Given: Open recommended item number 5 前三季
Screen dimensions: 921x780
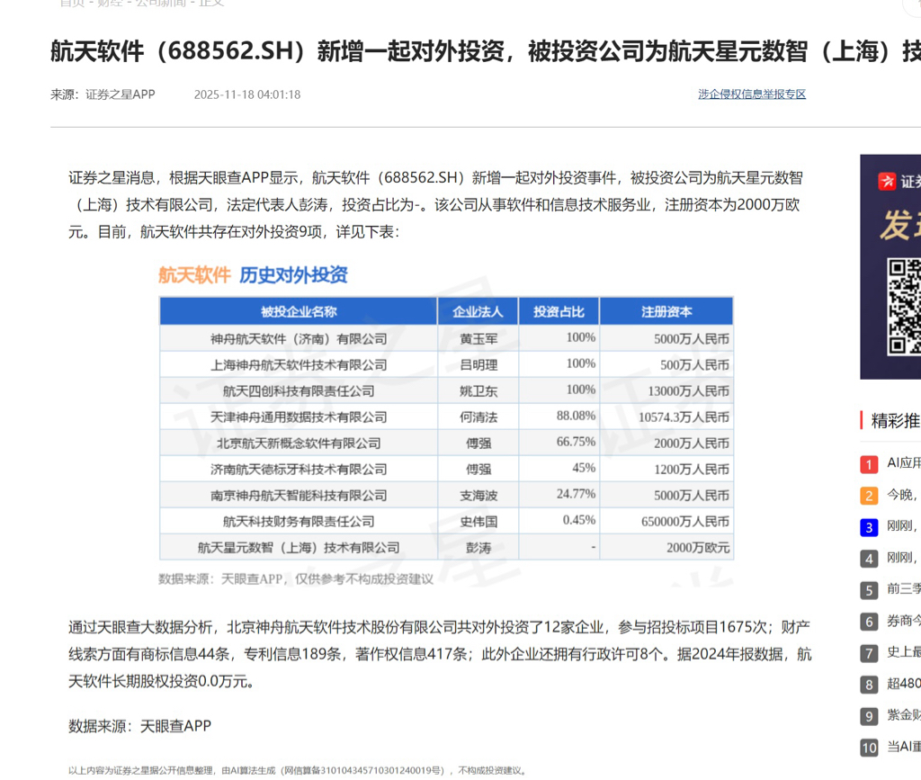Looking at the screenshot, I should pyautogui.click(x=903, y=588).
